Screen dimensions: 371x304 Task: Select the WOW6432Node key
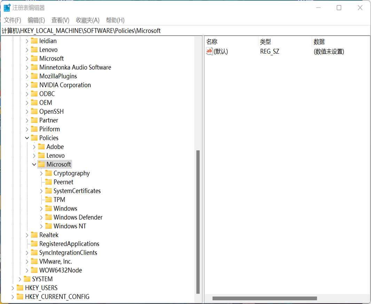61,270
